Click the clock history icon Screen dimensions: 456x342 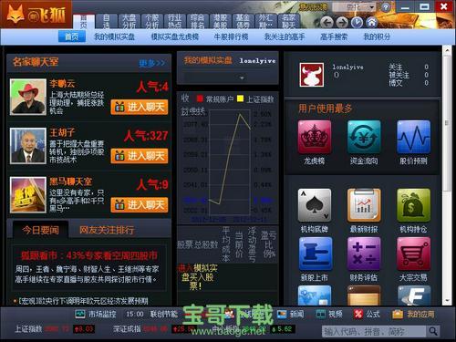click(x=357, y=22)
